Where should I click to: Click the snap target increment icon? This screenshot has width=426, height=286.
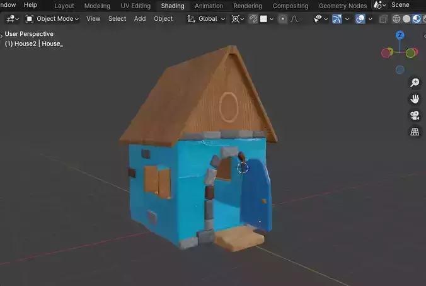[x=263, y=19]
